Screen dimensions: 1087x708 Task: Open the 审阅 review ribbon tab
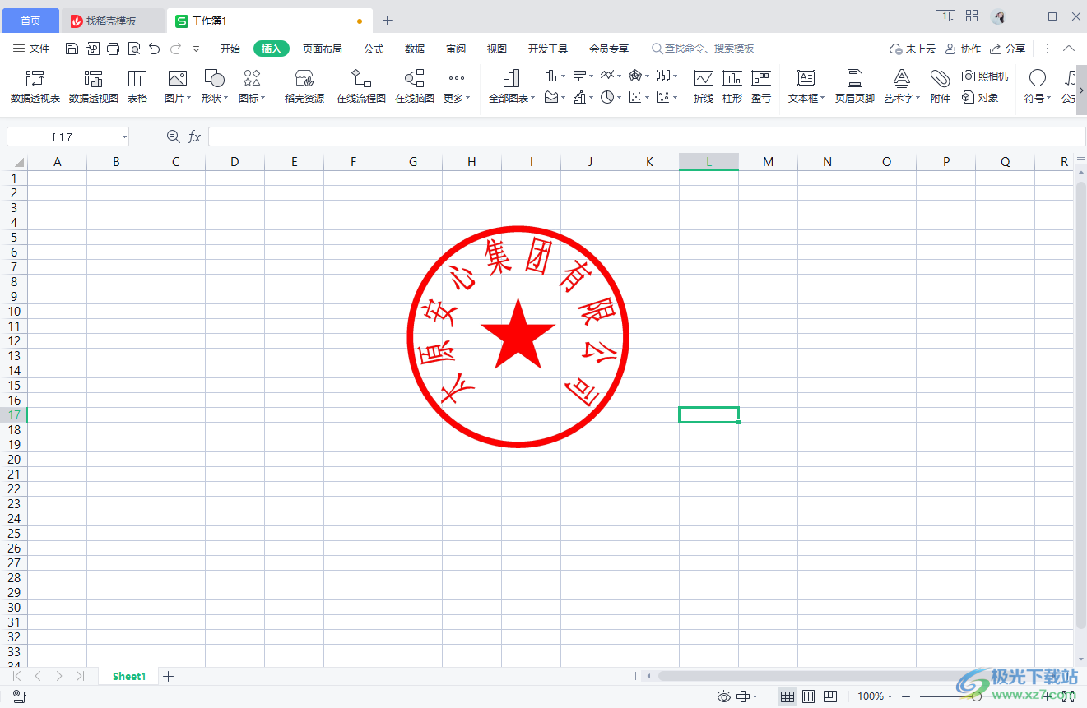tap(456, 49)
